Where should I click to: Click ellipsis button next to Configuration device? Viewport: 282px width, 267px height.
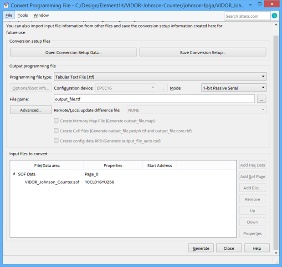(163, 88)
